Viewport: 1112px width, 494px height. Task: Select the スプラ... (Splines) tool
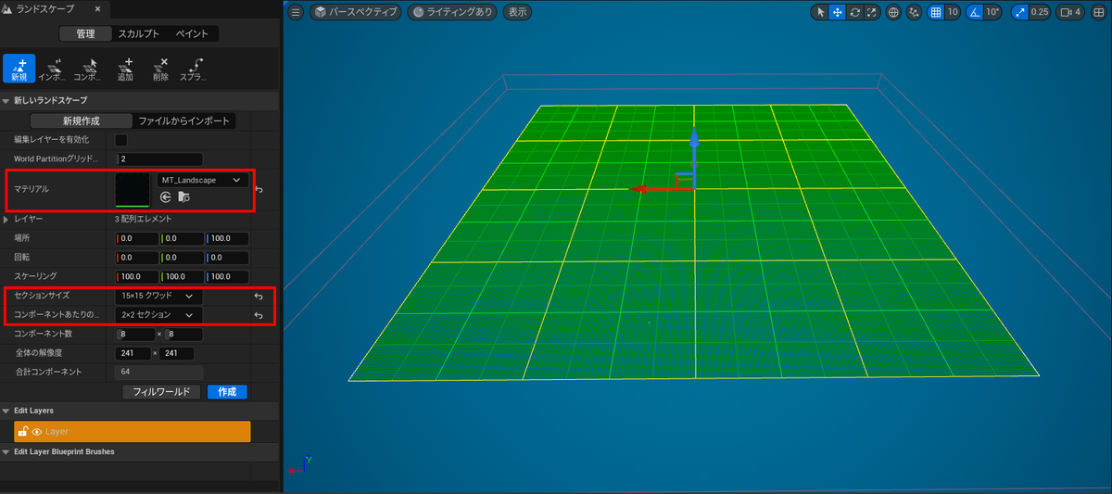coord(194,69)
